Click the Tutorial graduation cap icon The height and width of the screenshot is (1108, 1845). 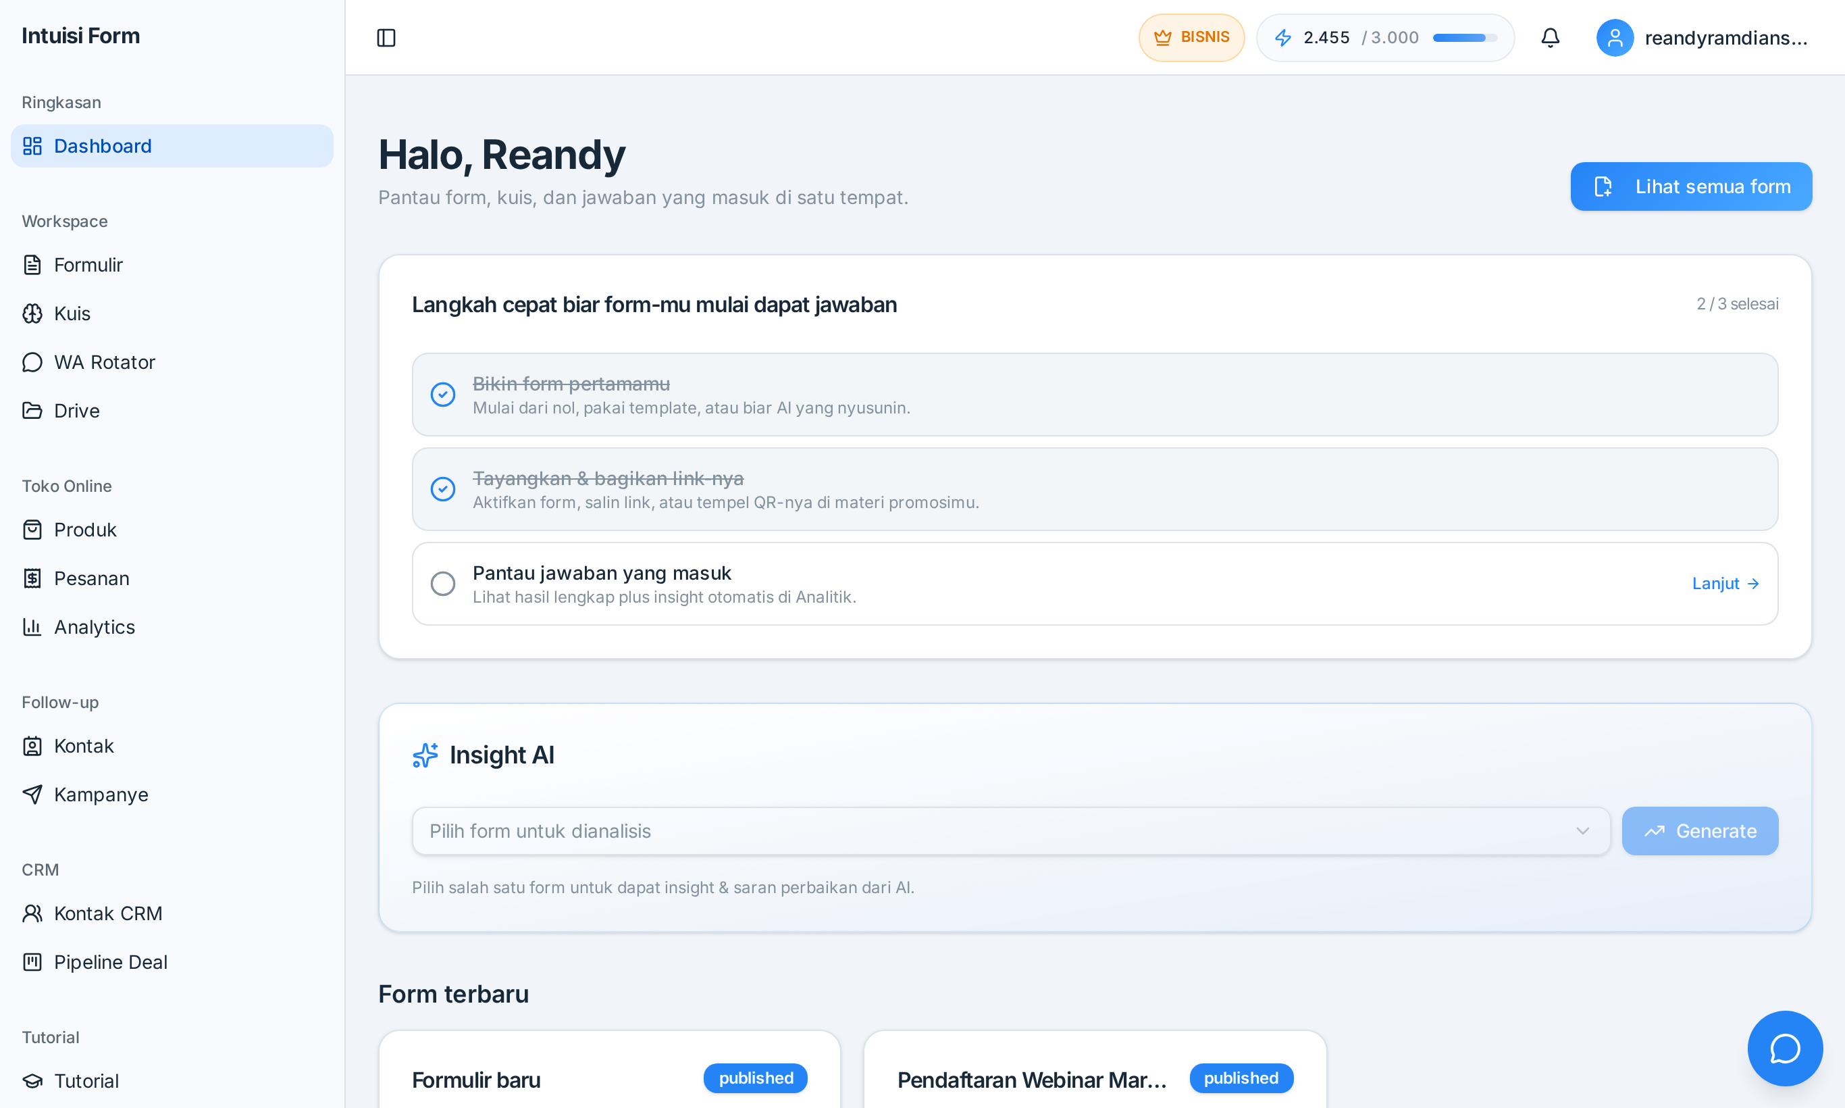tap(32, 1081)
